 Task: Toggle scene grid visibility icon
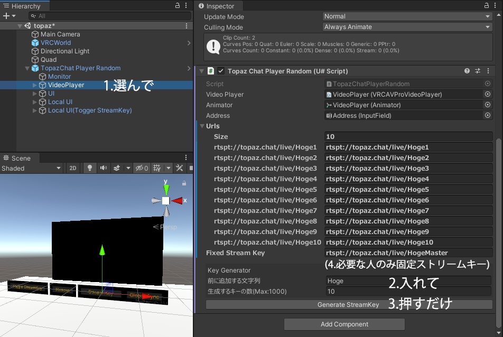click(157, 168)
